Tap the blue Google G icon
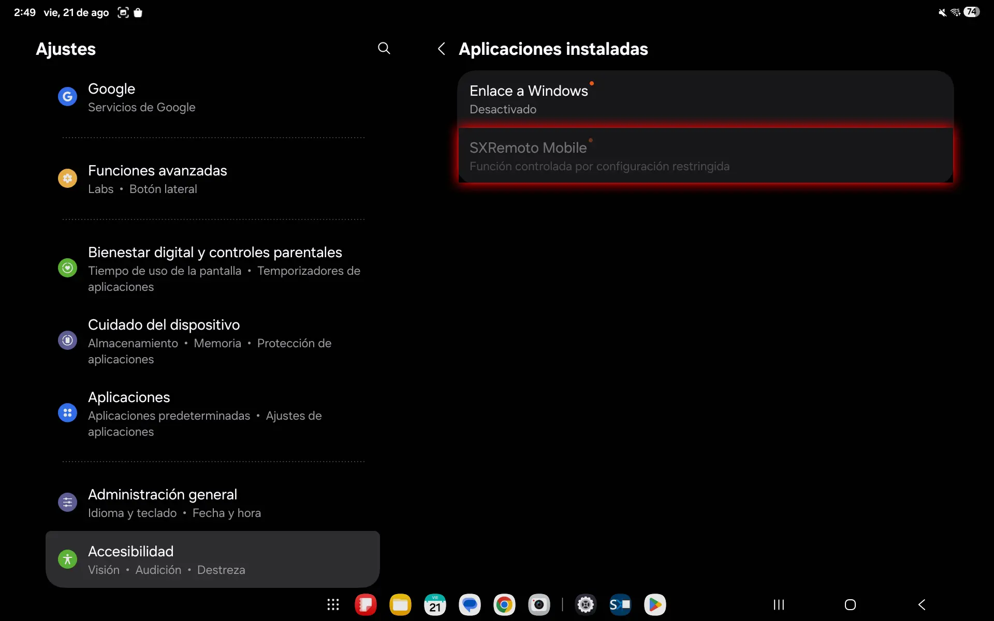This screenshot has width=994, height=621. tap(67, 96)
